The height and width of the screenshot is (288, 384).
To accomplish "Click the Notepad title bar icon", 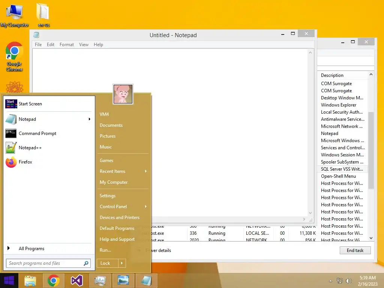I will click(x=36, y=35).
